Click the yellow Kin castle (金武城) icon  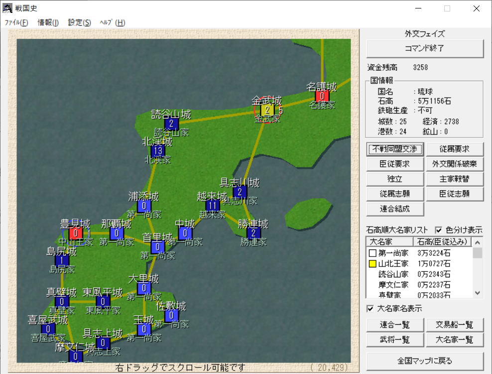tap(267, 110)
